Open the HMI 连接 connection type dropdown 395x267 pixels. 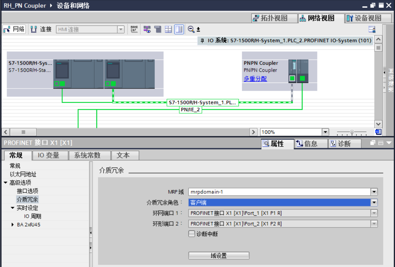121,29
